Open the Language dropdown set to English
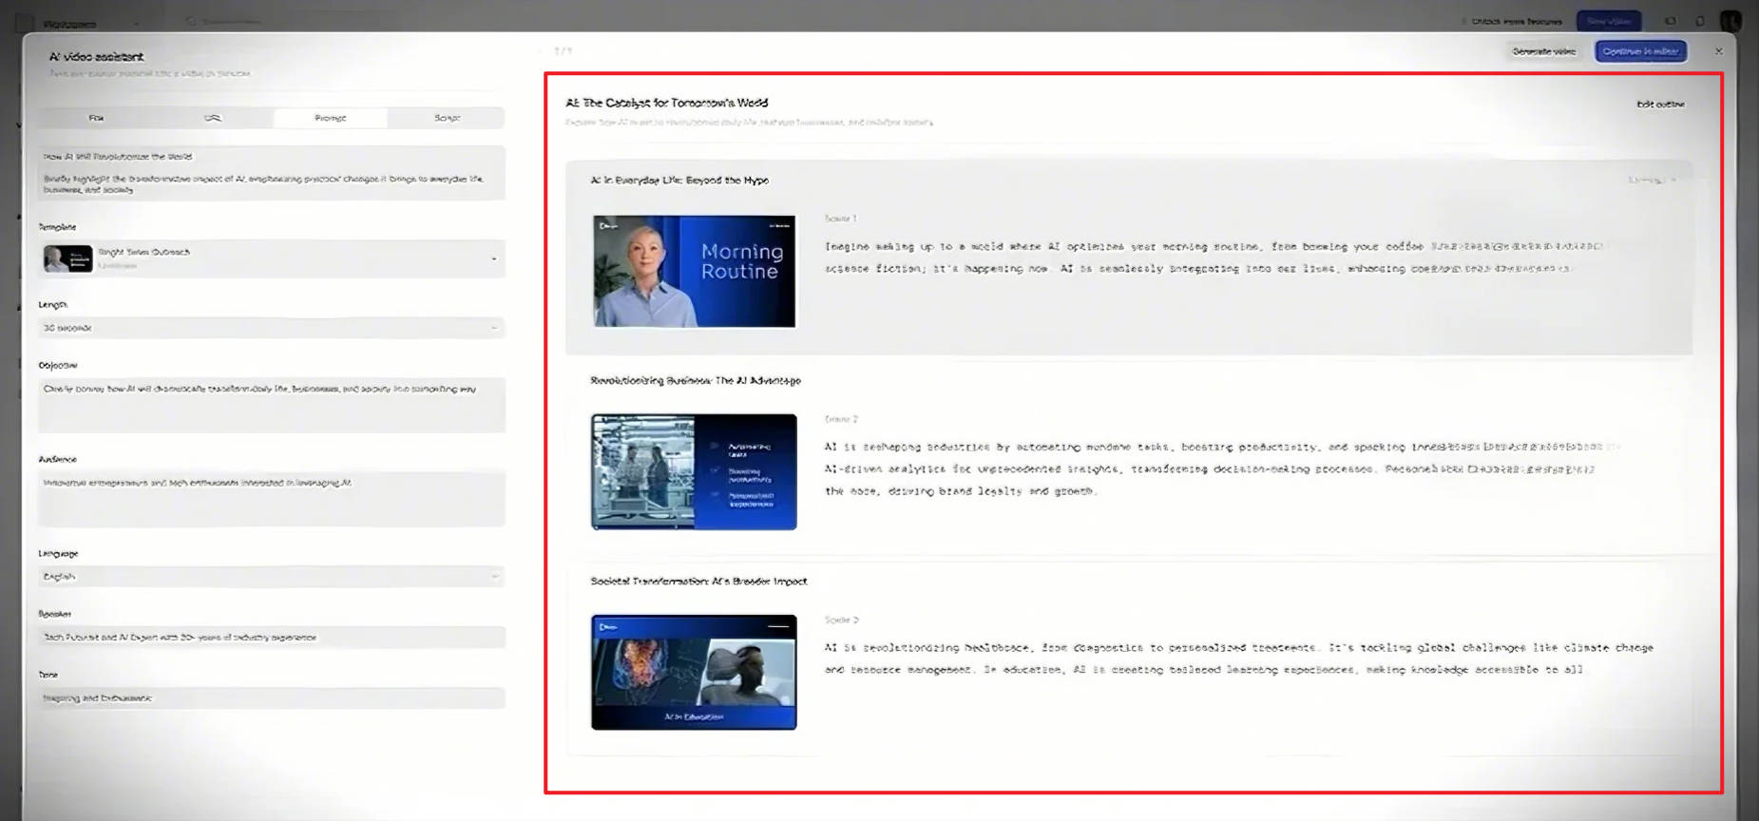 (x=272, y=577)
